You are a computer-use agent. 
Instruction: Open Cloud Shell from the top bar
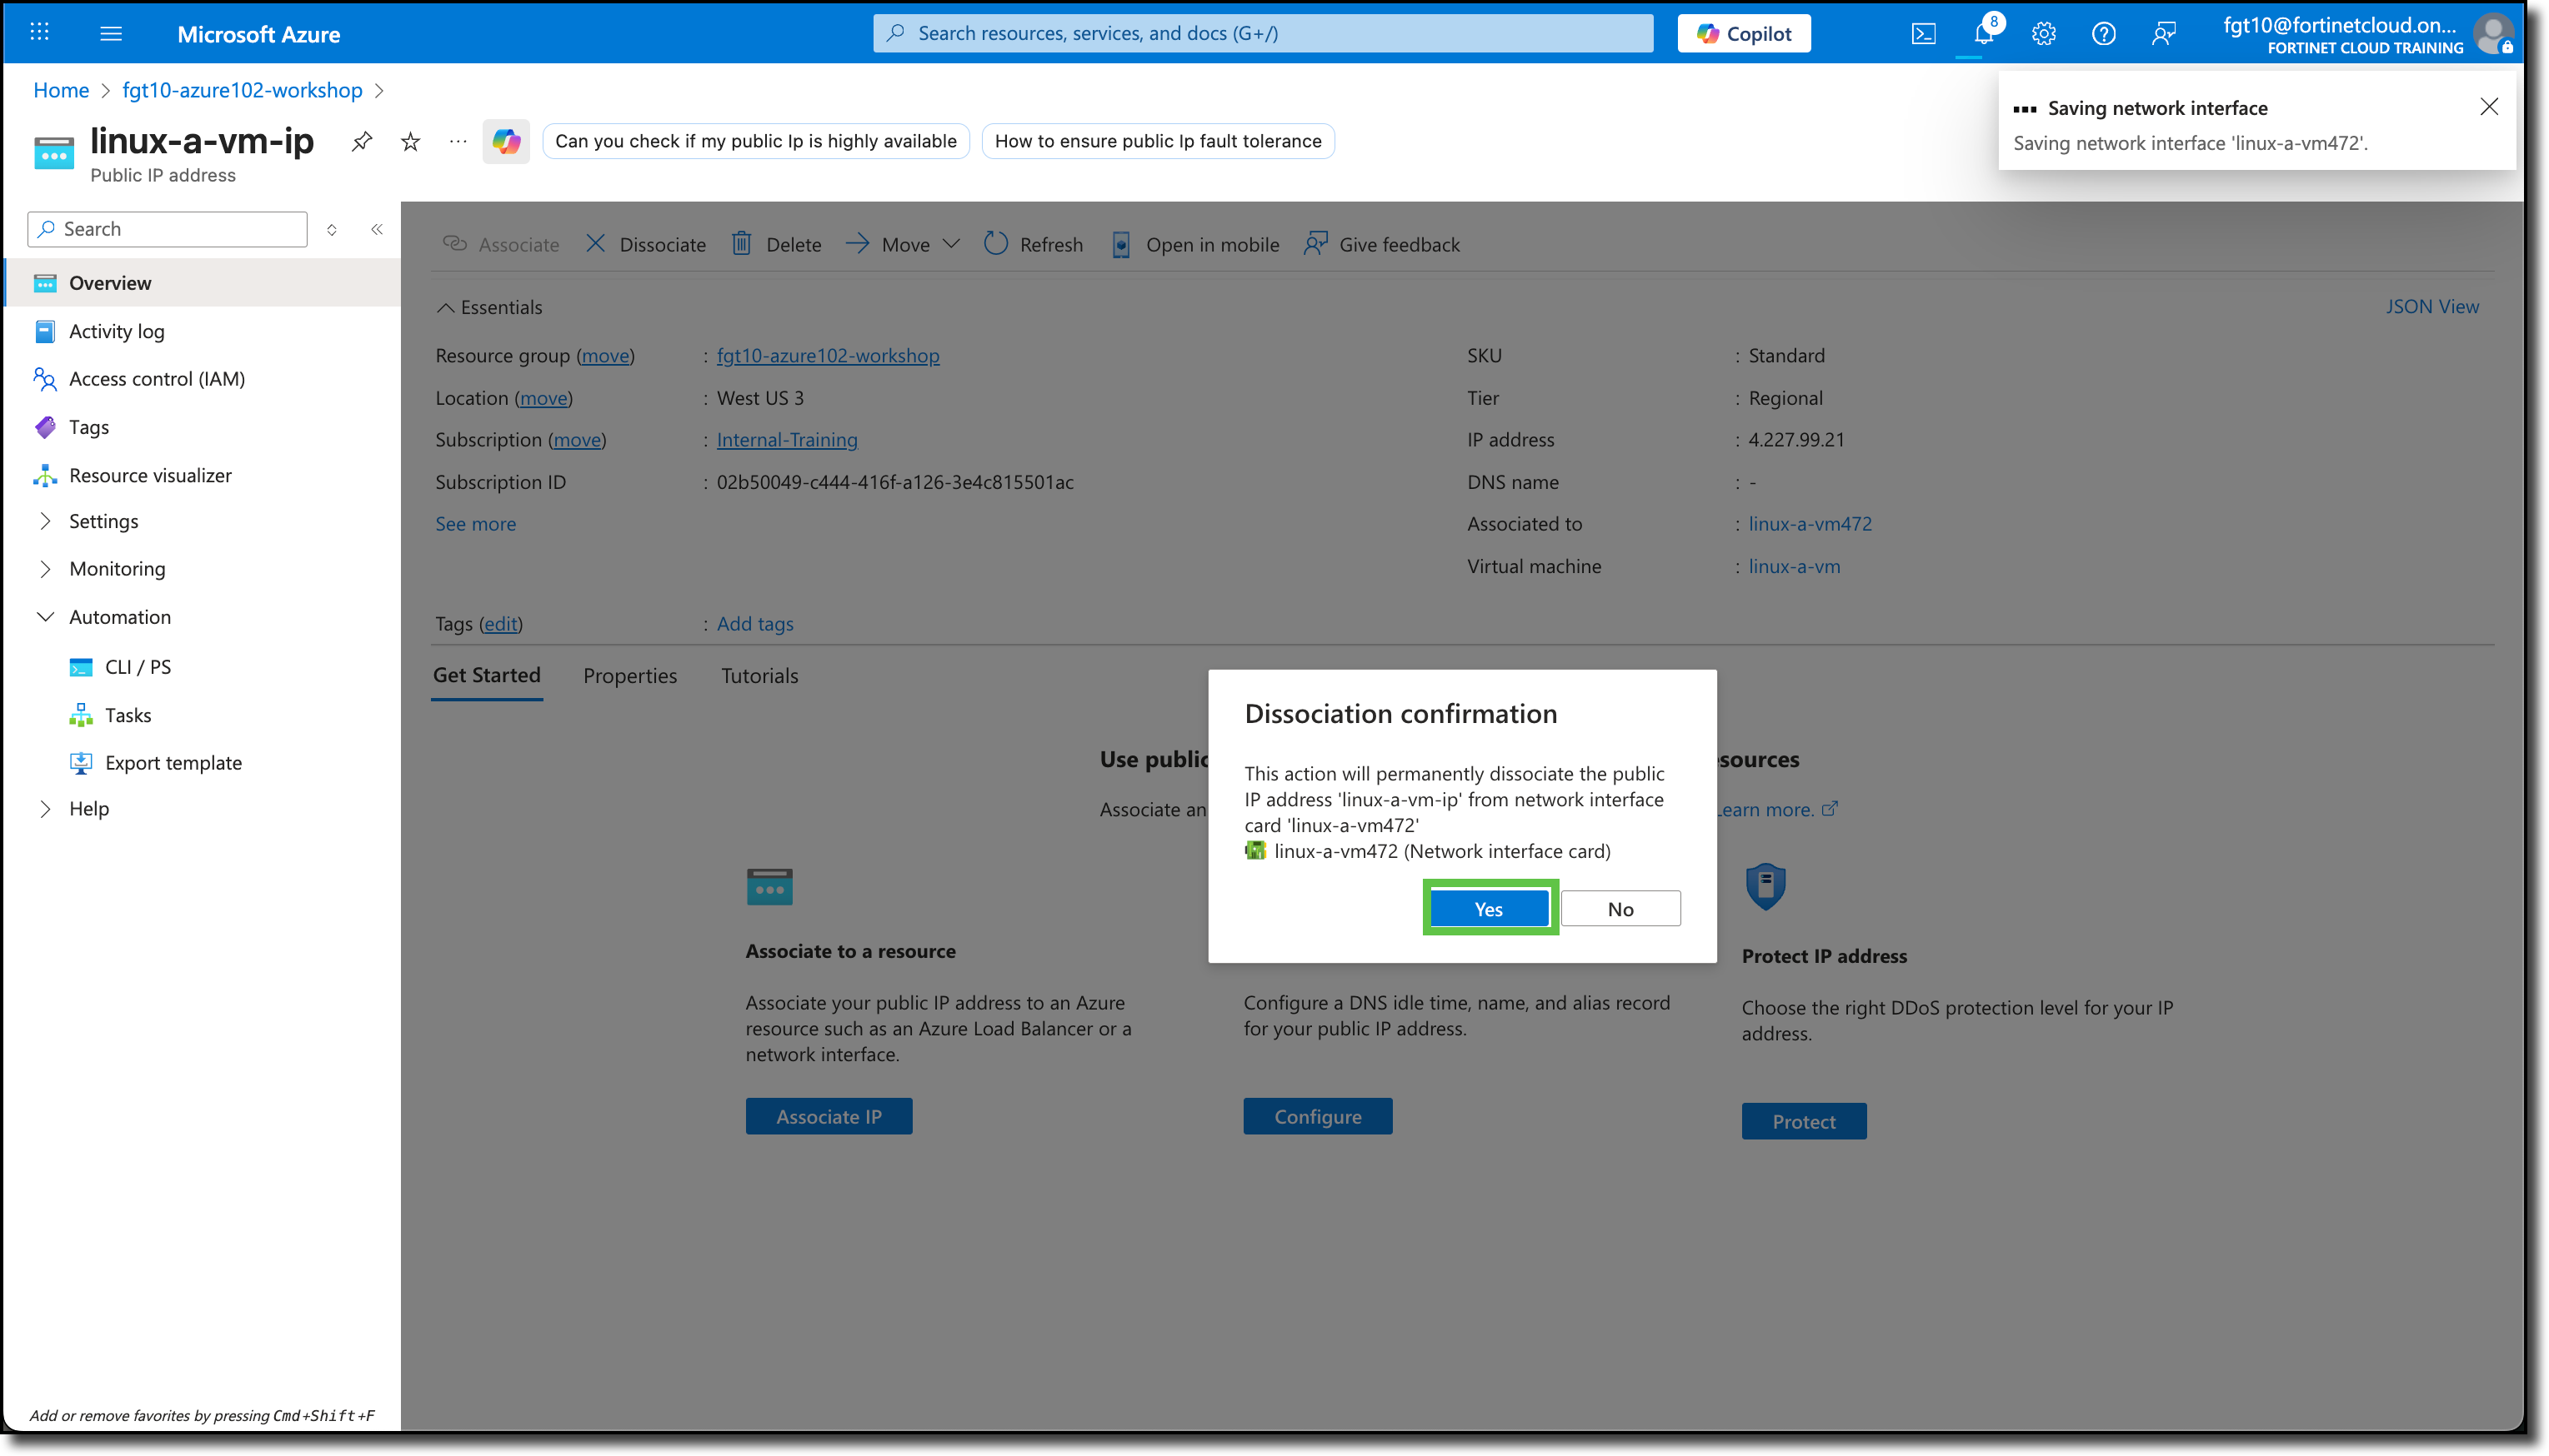(x=1923, y=33)
